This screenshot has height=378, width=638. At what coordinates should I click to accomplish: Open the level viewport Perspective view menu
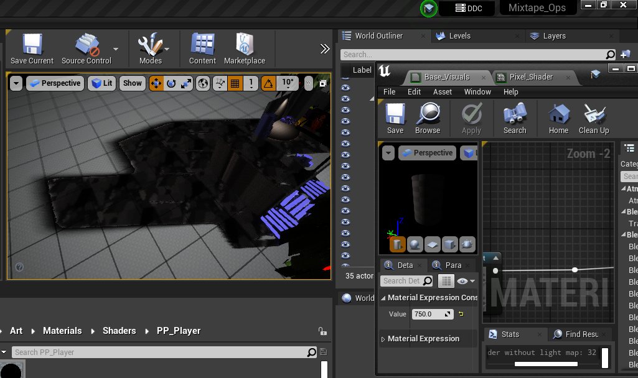coord(55,83)
